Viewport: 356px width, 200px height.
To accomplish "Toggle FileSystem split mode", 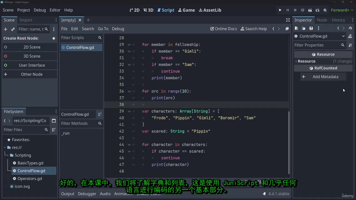I will click(x=54, y=121).
